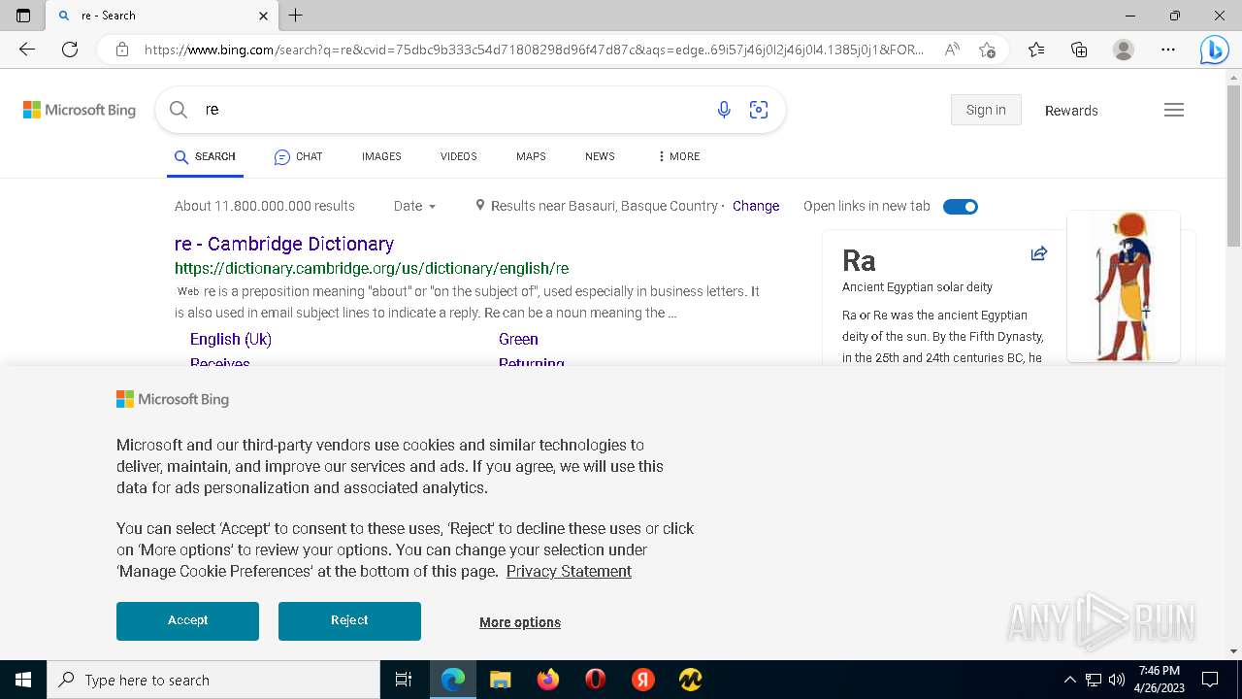Open Task View in taskbar
Image resolution: width=1242 pixels, height=699 pixels.
pos(404,680)
